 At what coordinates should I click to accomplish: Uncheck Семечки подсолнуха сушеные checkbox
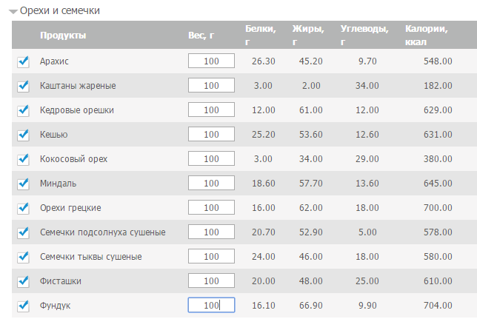(x=23, y=232)
